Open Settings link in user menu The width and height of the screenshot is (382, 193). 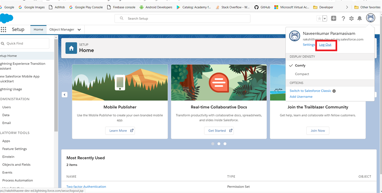(309, 45)
